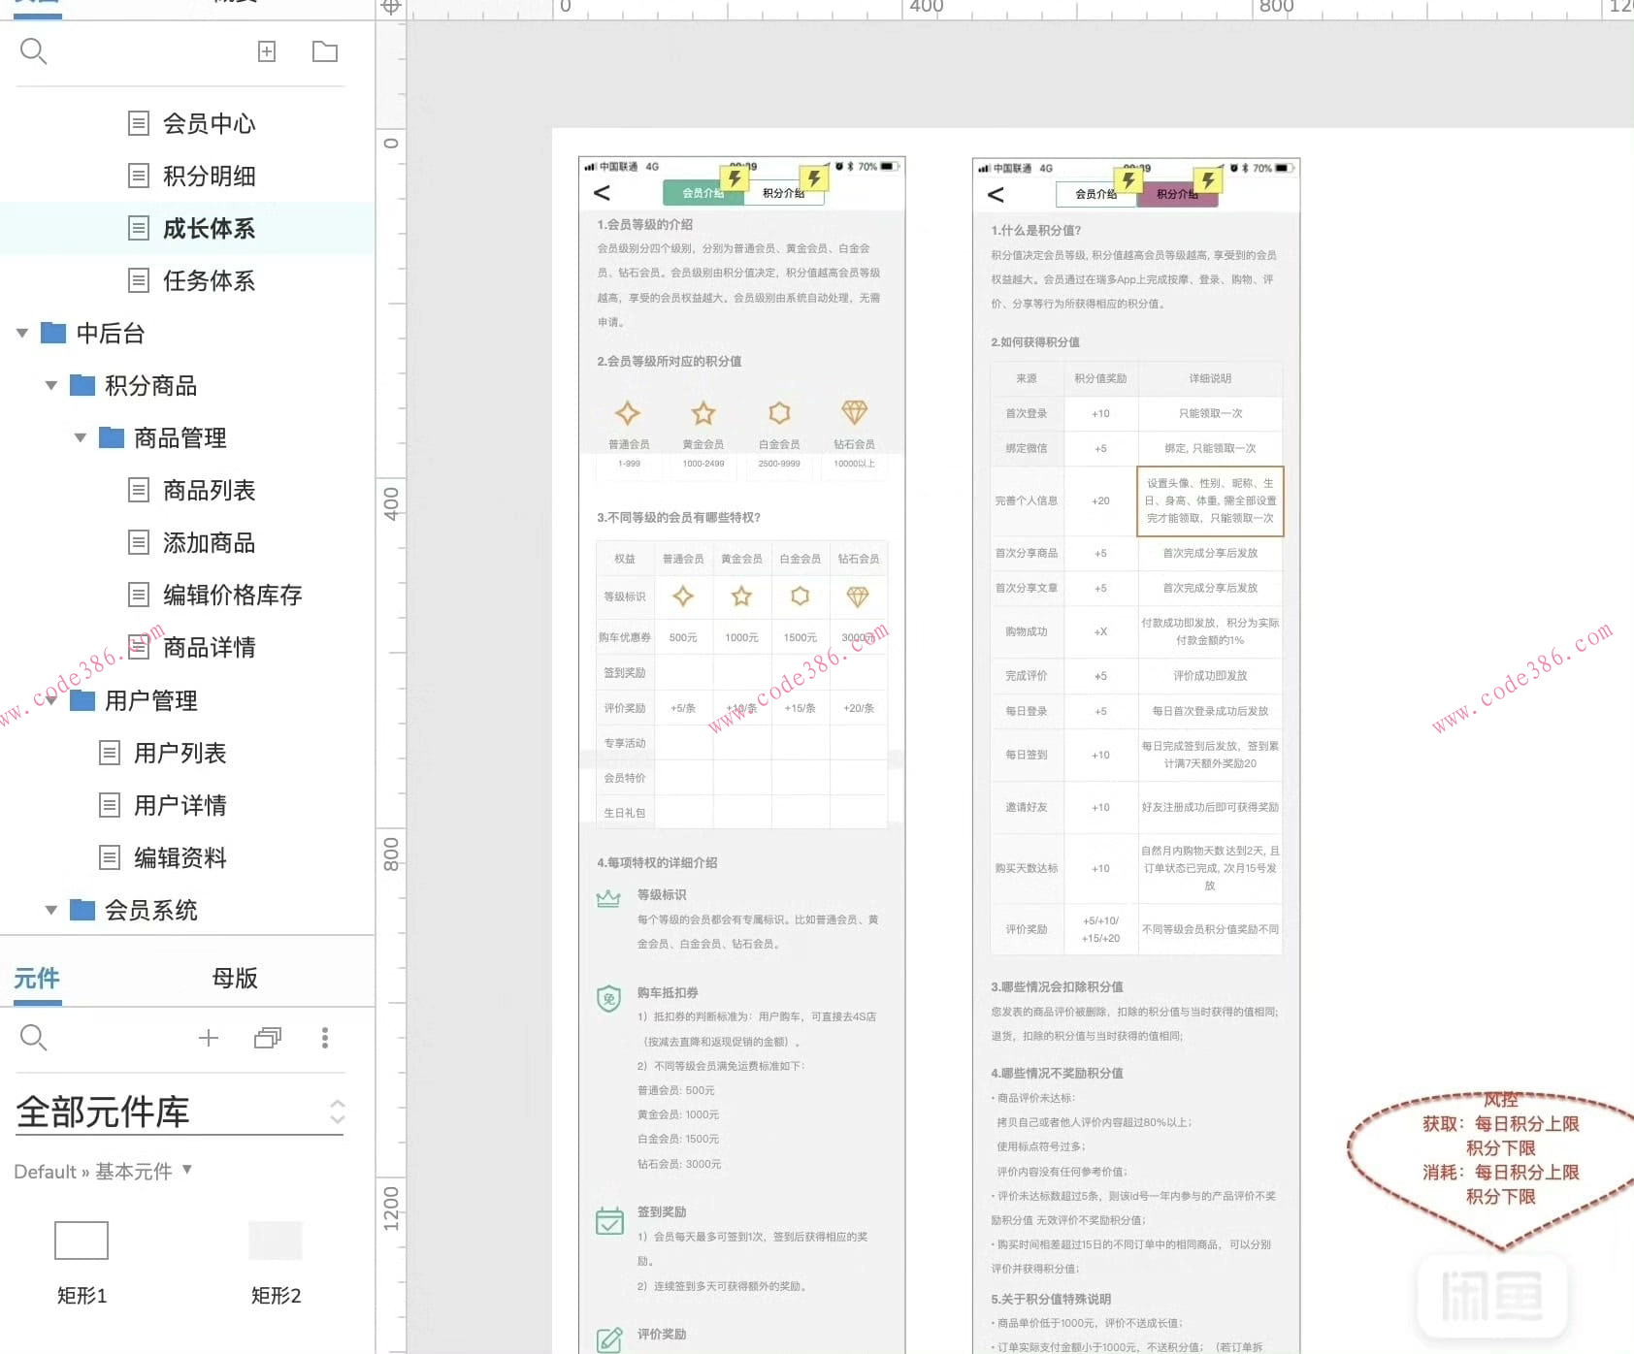Image resolution: width=1634 pixels, height=1354 pixels.
Task: Switch to the 元件 tab
Action: click(37, 979)
